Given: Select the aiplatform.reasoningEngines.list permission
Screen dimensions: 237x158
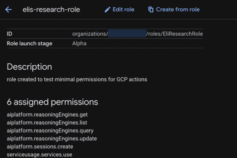Looking at the screenshot, I should pyautogui.click(x=47, y=123).
